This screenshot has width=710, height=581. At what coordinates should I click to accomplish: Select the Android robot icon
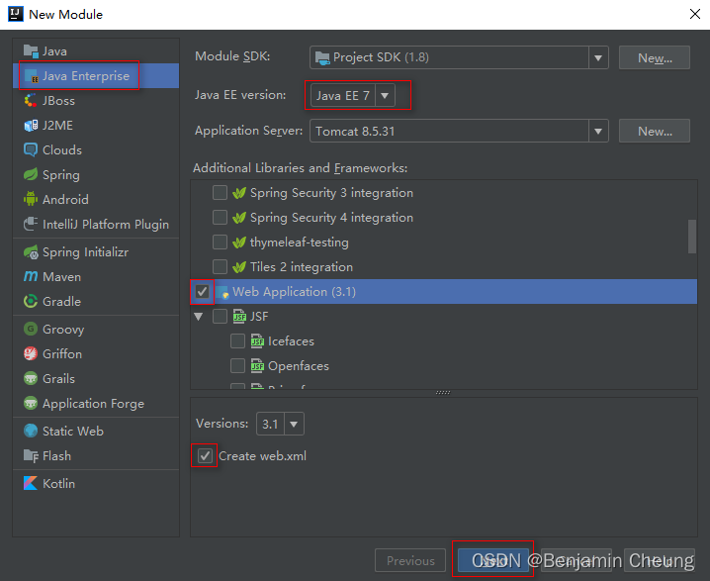(31, 199)
